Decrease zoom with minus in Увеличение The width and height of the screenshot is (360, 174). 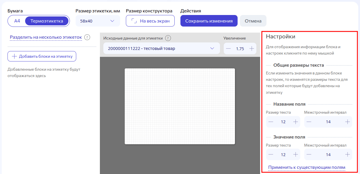228,48
